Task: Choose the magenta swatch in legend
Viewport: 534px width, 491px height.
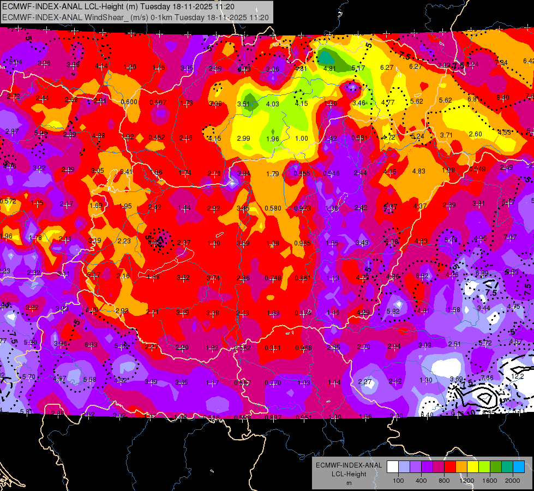Action: pyautogui.click(x=439, y=467)
